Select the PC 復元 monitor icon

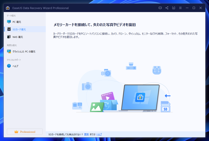(x=9, y=22)
